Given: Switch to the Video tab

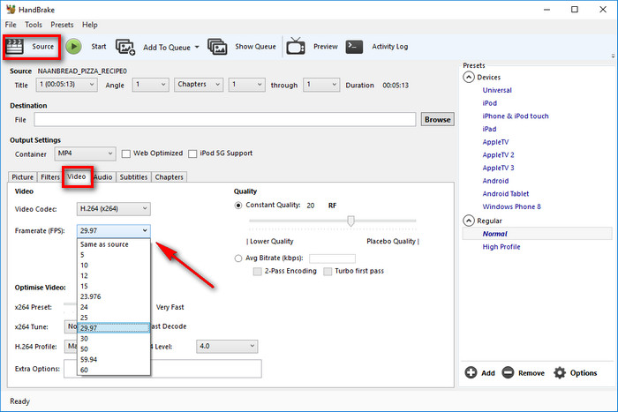Looking at the screenshot, I should (x=77, y=176).
